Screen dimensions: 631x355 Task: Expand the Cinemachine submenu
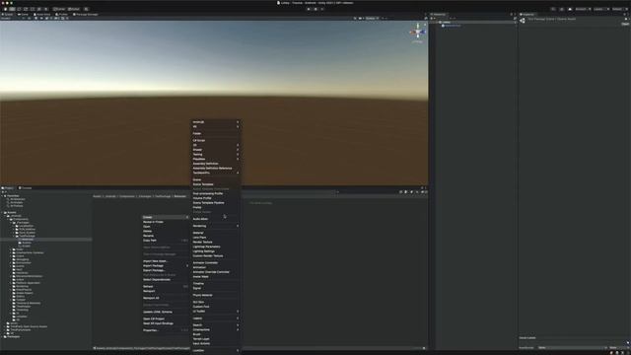pyautogui.click(x=216, y=329)
